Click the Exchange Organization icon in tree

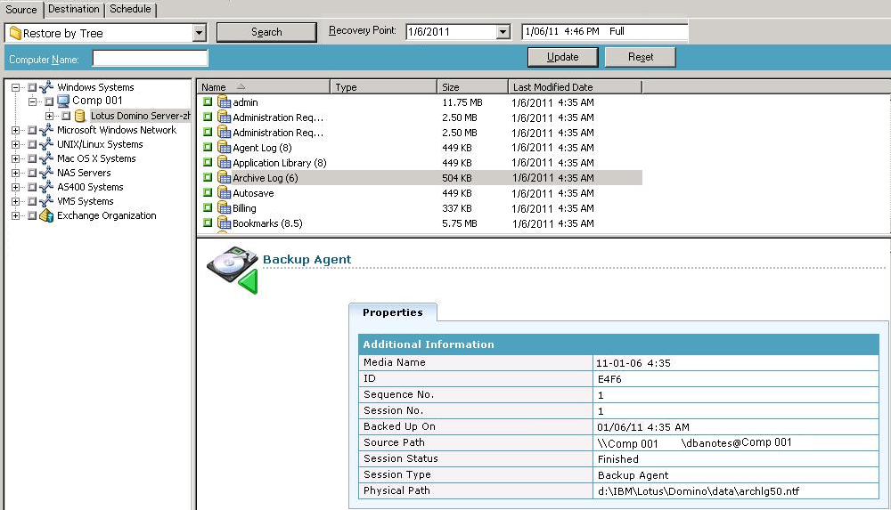click(46, 215)
